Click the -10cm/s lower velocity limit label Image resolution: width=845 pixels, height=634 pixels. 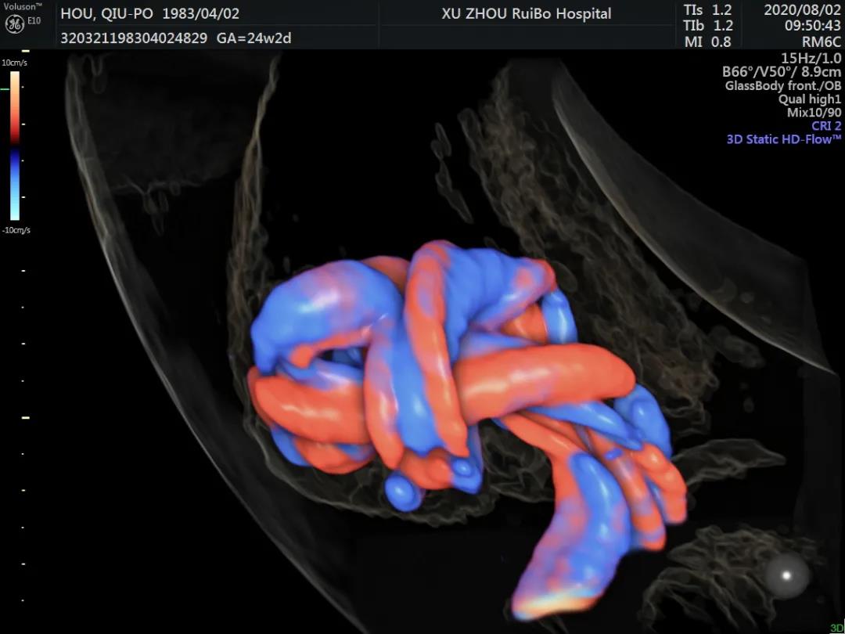point(15,230)
